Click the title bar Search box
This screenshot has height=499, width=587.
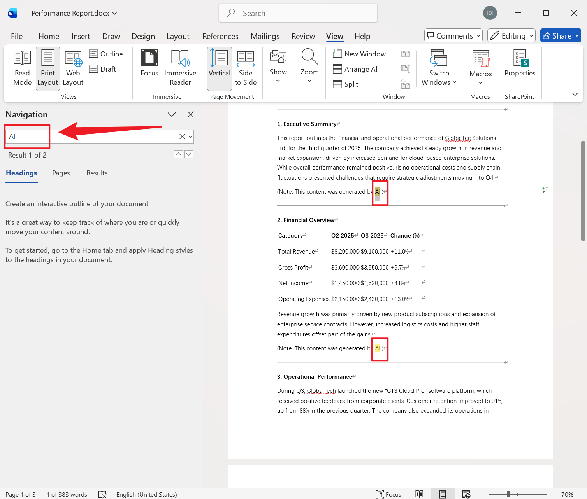[x=298, y=13]
